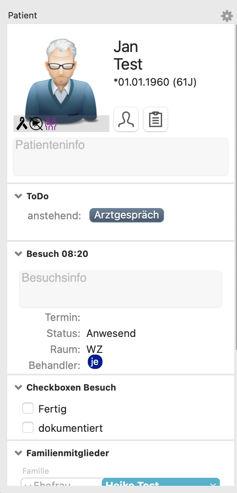Click the Anwesend status value
This screenshot has height=493, width=237.
click(x=111, y=333)
